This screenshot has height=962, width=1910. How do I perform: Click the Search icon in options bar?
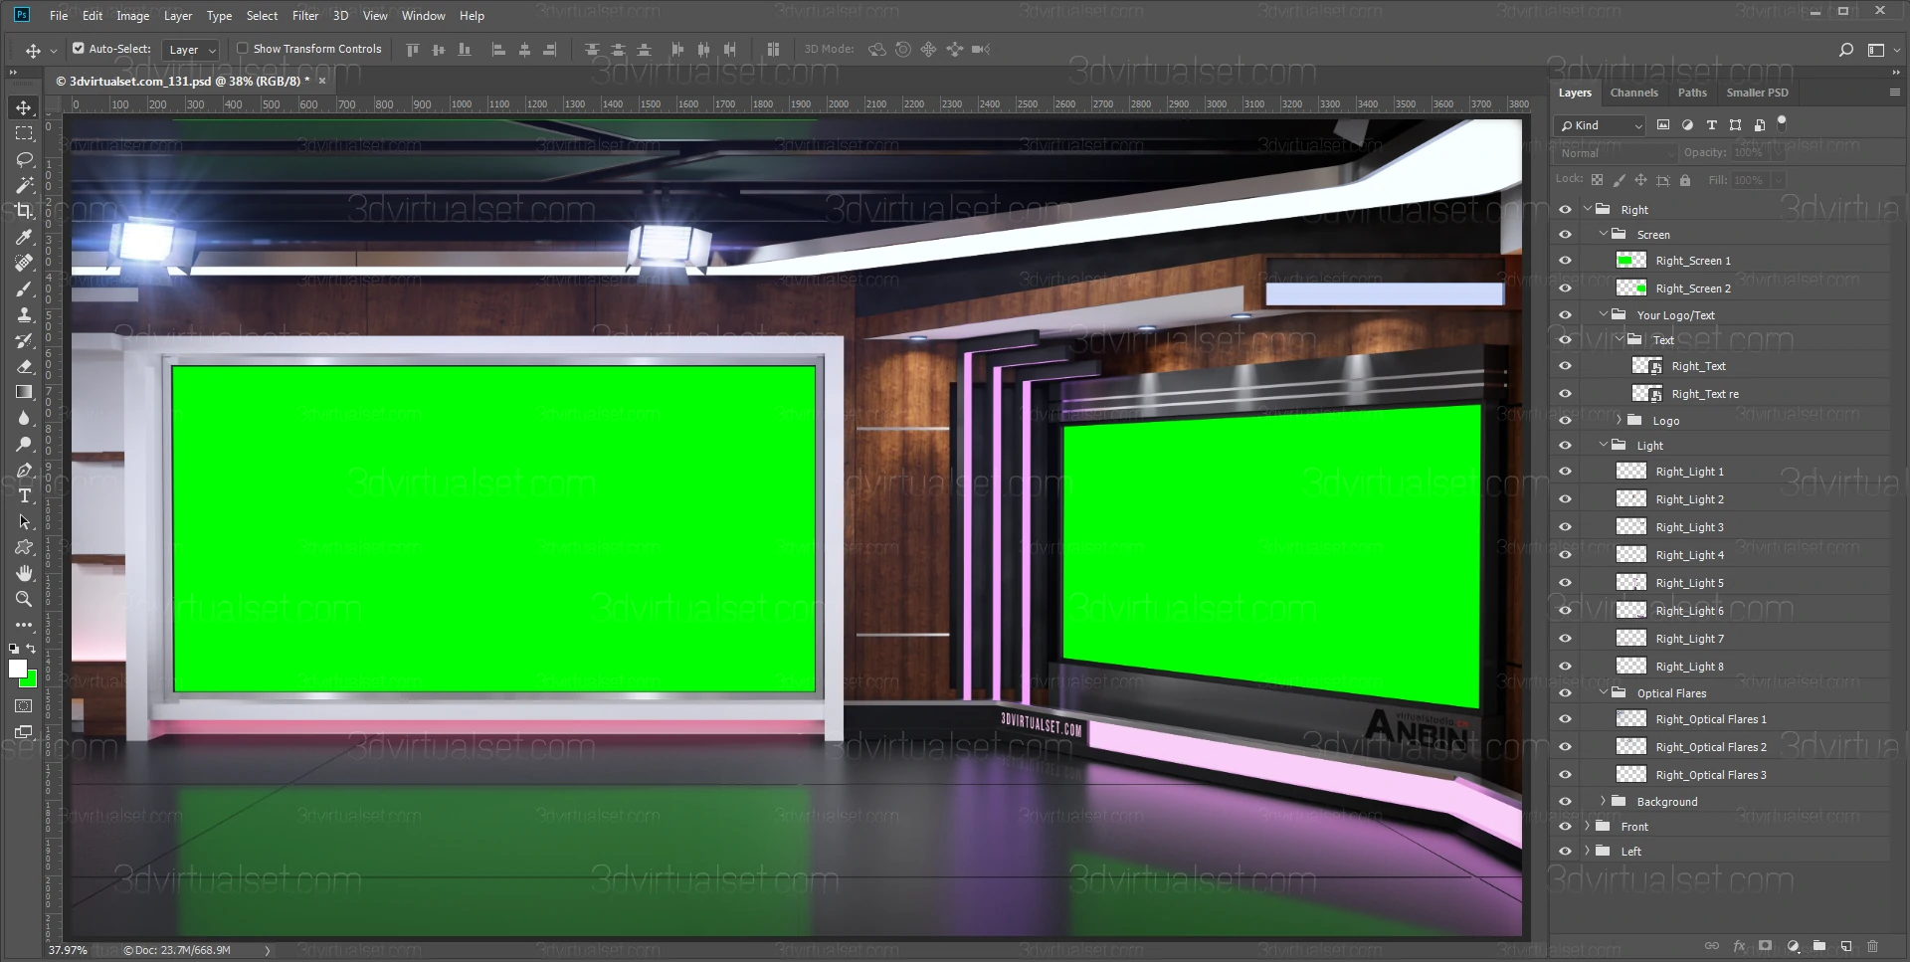[1846, 50]
